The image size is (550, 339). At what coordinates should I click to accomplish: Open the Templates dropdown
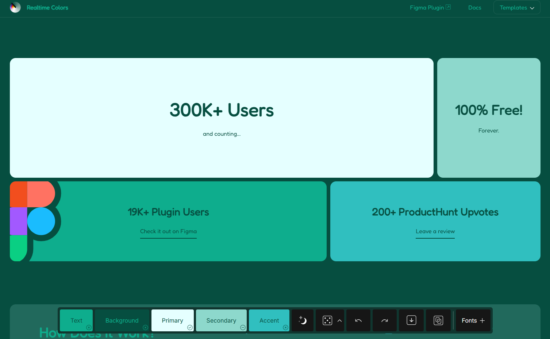pyautogui.click(x=516, y=8)
